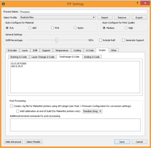Save the process settings
Image resolution: width=151 pixels, height=148 pixels.
pos(122,142)
